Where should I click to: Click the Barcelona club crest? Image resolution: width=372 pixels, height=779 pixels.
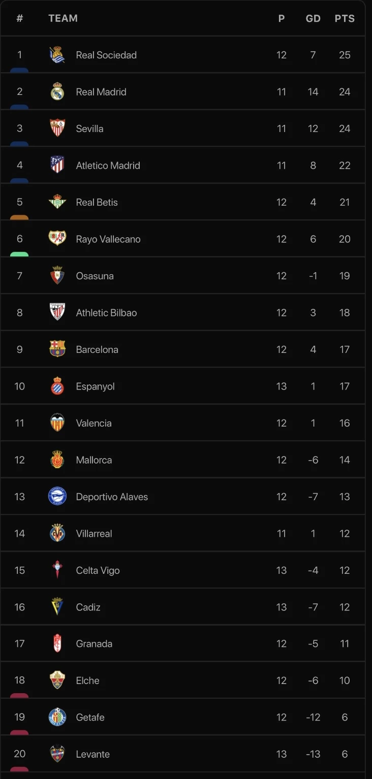pyautogui.click(x=57, y=349)
